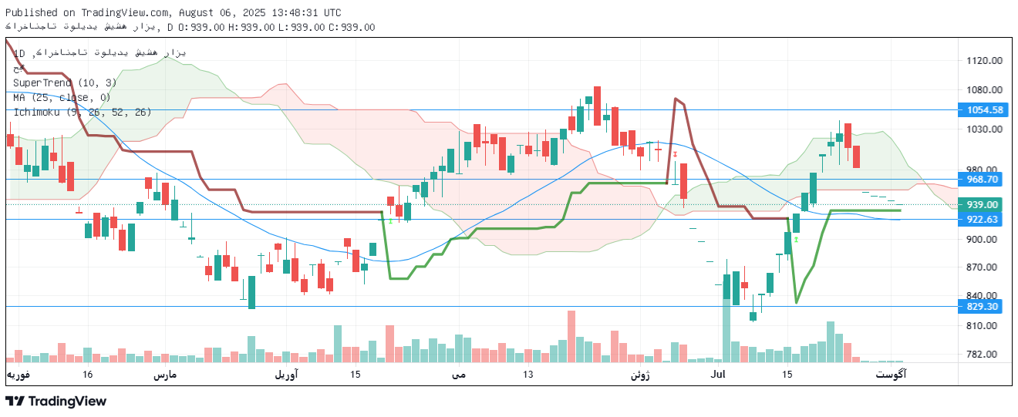
Task: Click the MA (25, close, 0) legend
Action: [62, 97]
